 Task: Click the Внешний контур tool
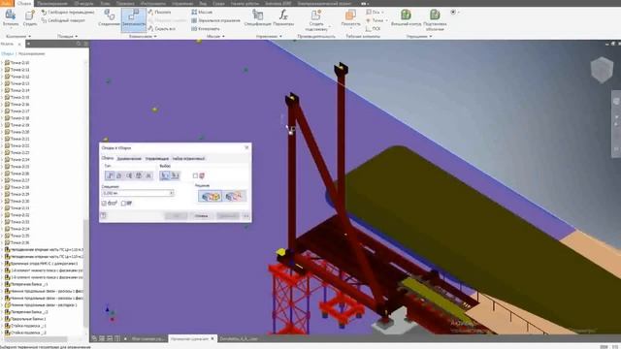[x=406, y=17]
